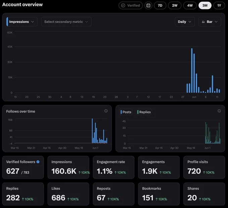
Task: Click info icon on Follows over time
Action: tap(106, 111)
